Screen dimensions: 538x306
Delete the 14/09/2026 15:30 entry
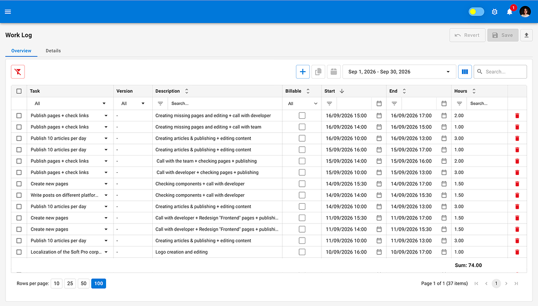click(517, 184)
